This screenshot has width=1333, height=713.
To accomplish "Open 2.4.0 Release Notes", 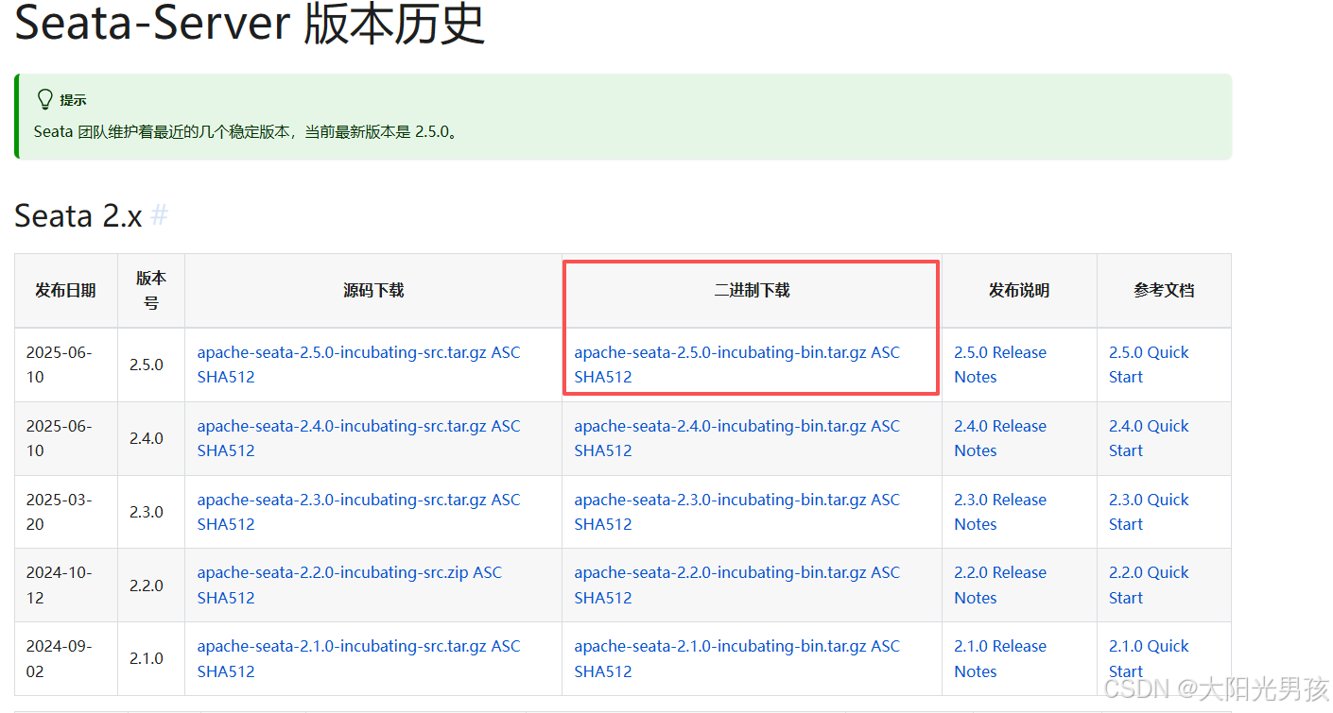I will point(1000,438).
